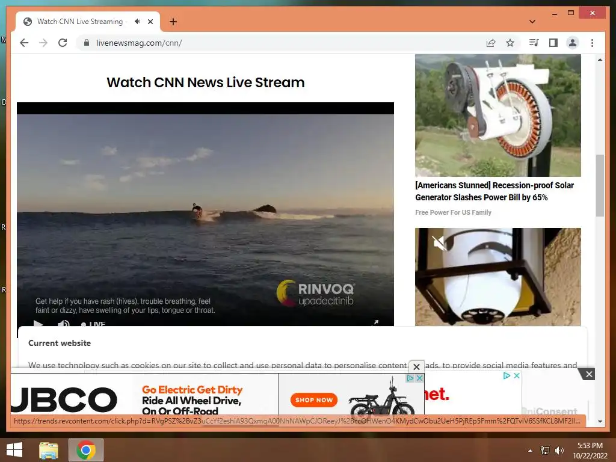Screen dimensions: 616x462
Task: Click Watch CNN News Live Stream heading
Action: pyautogui.click(x=206, y=82)
